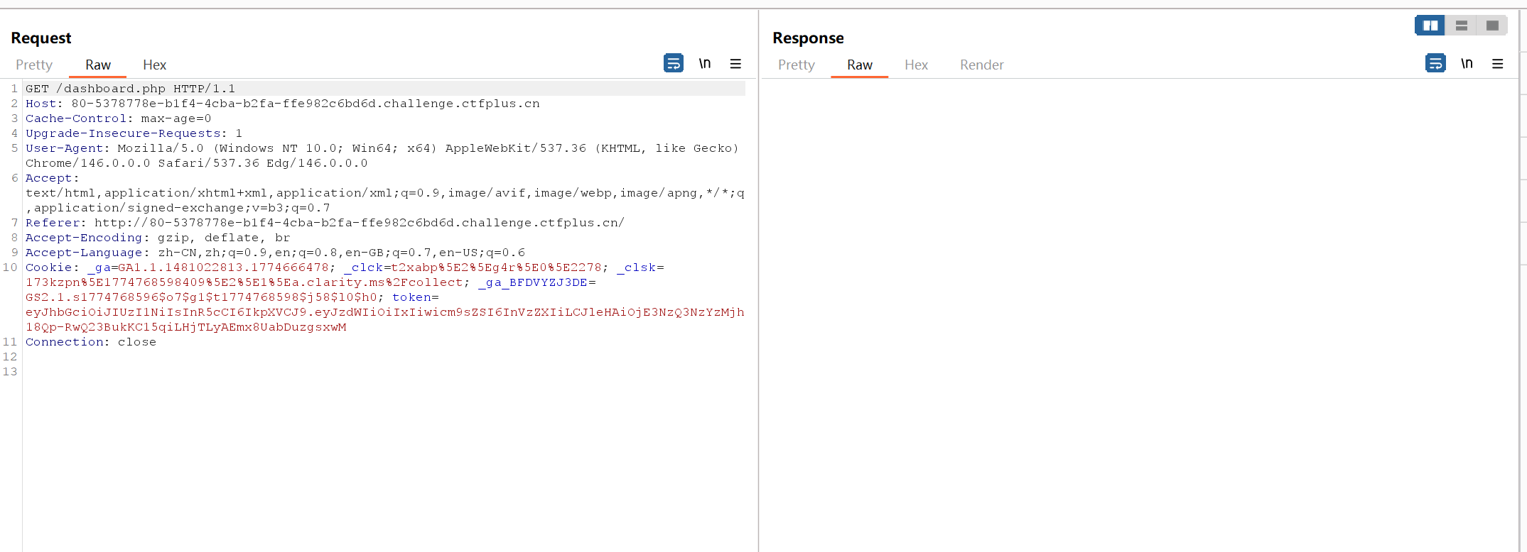Switch to the top-bottom split layout icon

pos(1461,26)
